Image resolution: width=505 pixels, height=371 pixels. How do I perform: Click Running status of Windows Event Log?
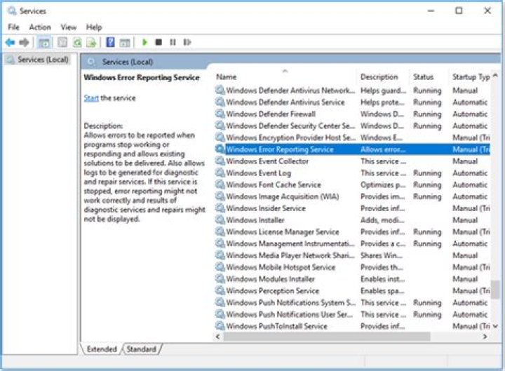click(x=427, y=173)
